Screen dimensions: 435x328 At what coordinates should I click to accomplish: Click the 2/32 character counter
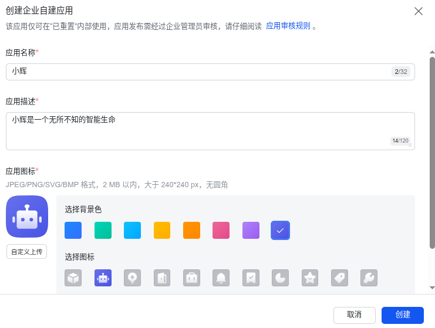[x=401, y=72]
